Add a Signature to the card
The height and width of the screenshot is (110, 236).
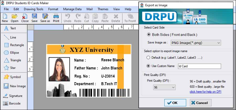13,96
